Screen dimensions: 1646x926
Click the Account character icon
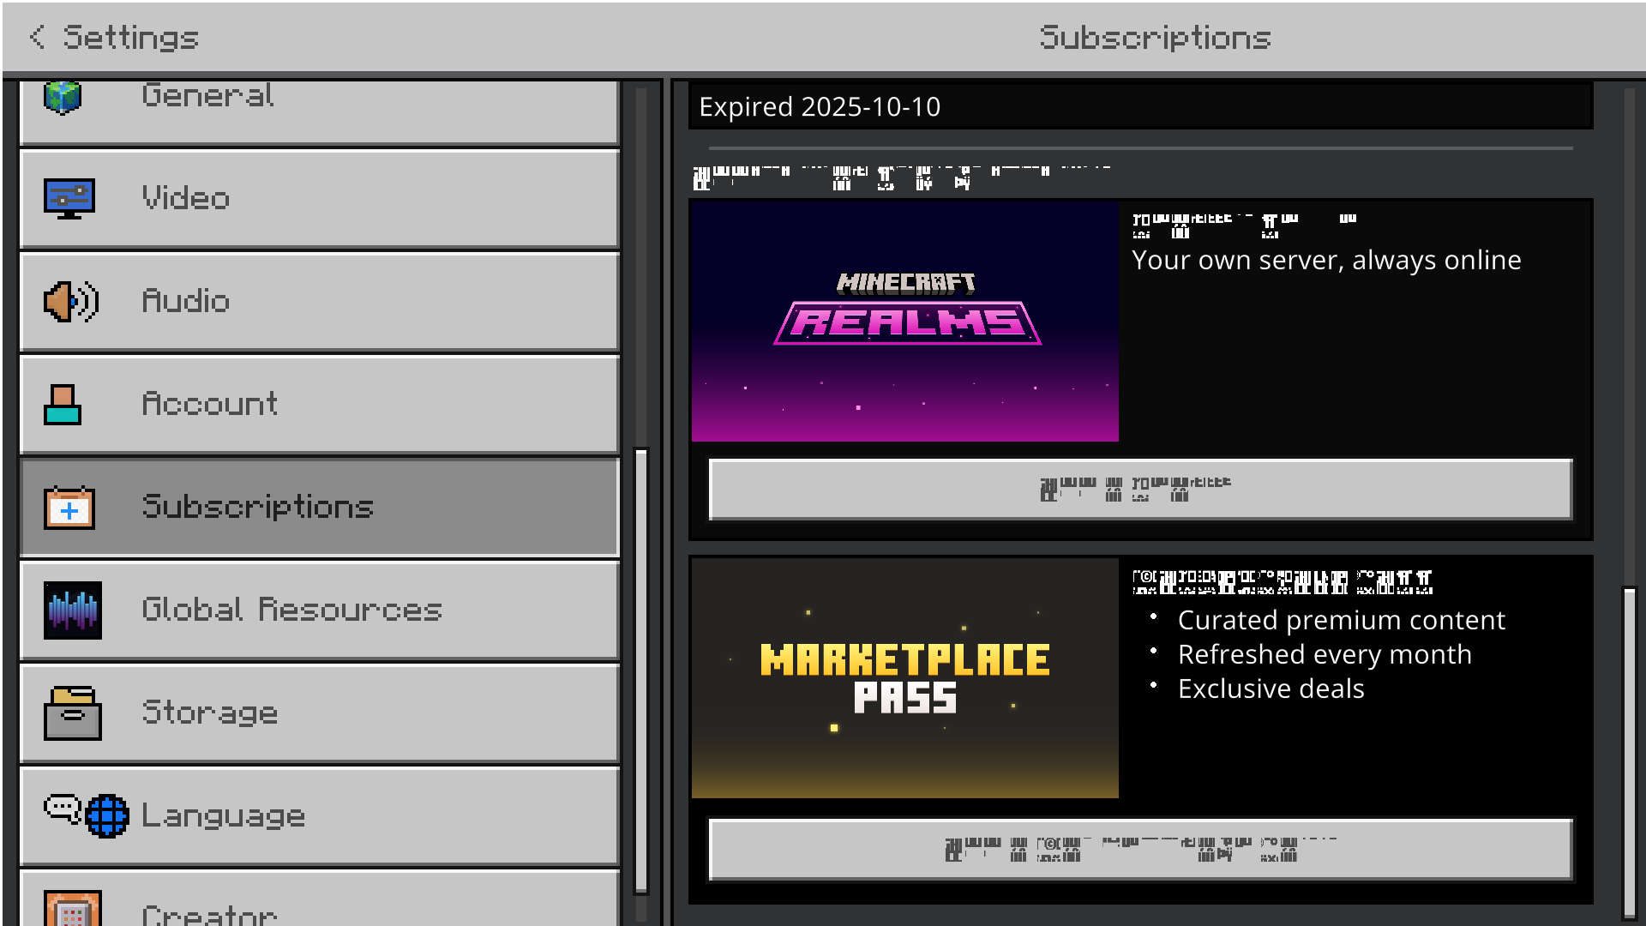(x=63, y=405)
